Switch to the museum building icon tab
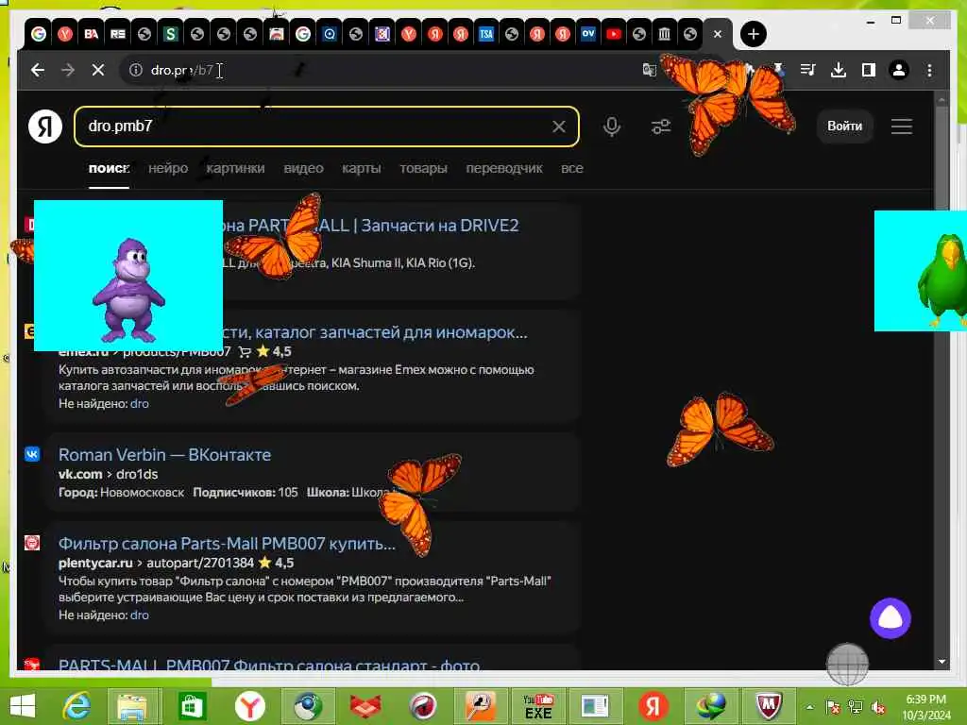 pos(664,34)
